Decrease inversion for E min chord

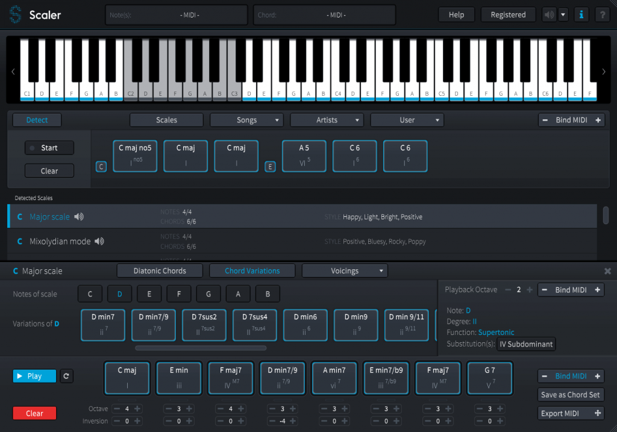click(x=169, y=421)
